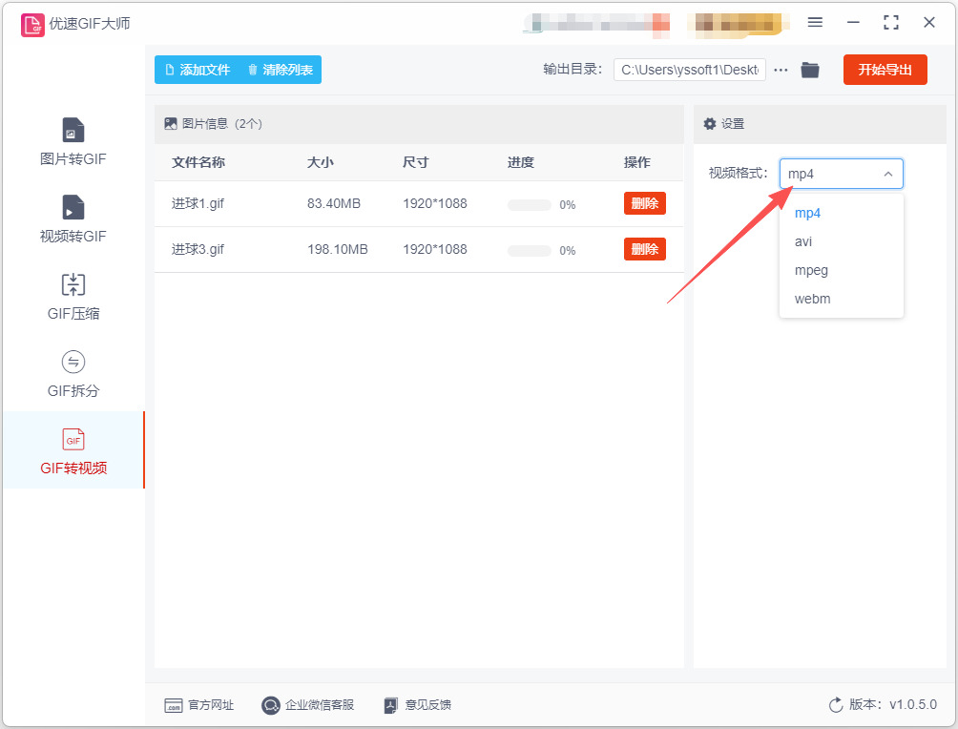958x729 pixels.
Task: Delete 进球3.gif with 删除 button
Action: 645,249
